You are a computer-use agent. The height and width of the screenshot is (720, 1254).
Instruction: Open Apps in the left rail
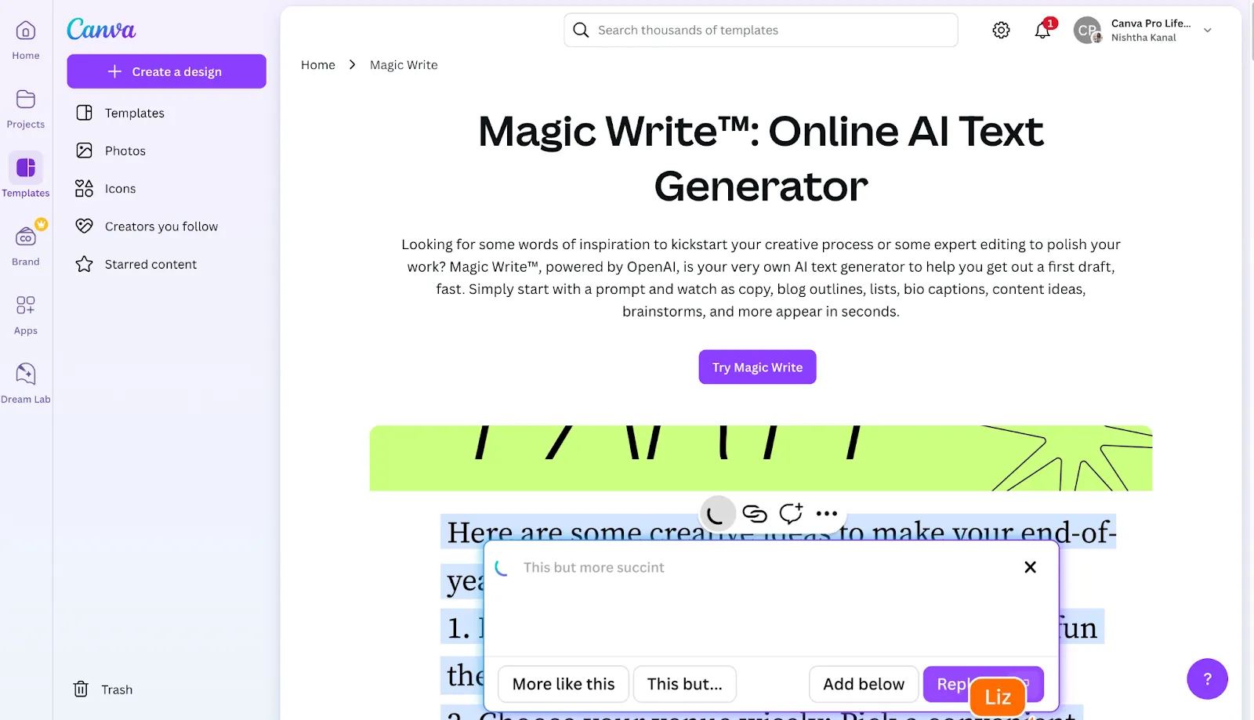tap(26, 314)
